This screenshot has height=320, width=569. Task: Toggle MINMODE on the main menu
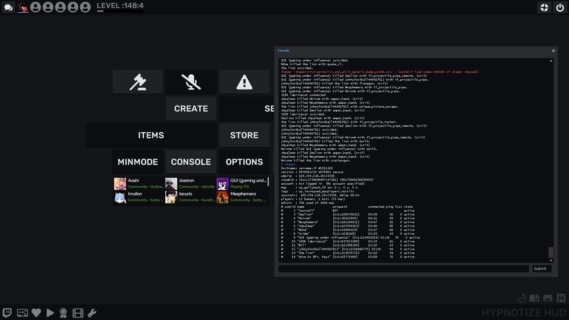click(x=138, y=162)
